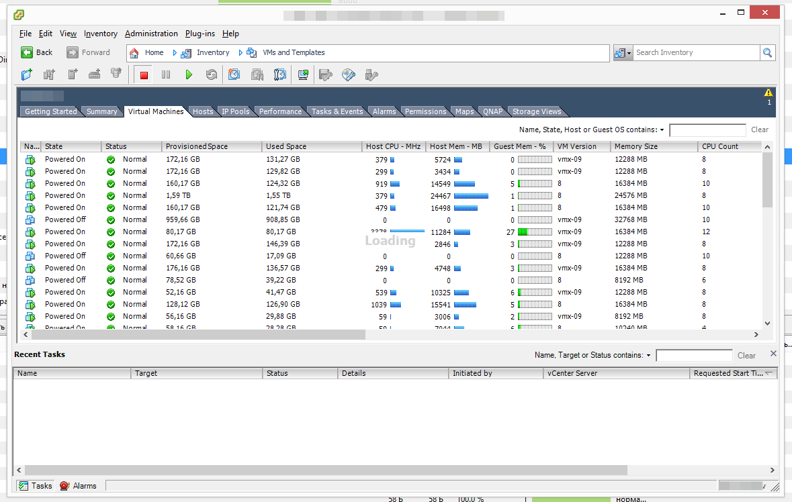The width and height of the screenshot is (792, 502).
Task: Click the Alarms status bar icon
Action: (64, 486)
